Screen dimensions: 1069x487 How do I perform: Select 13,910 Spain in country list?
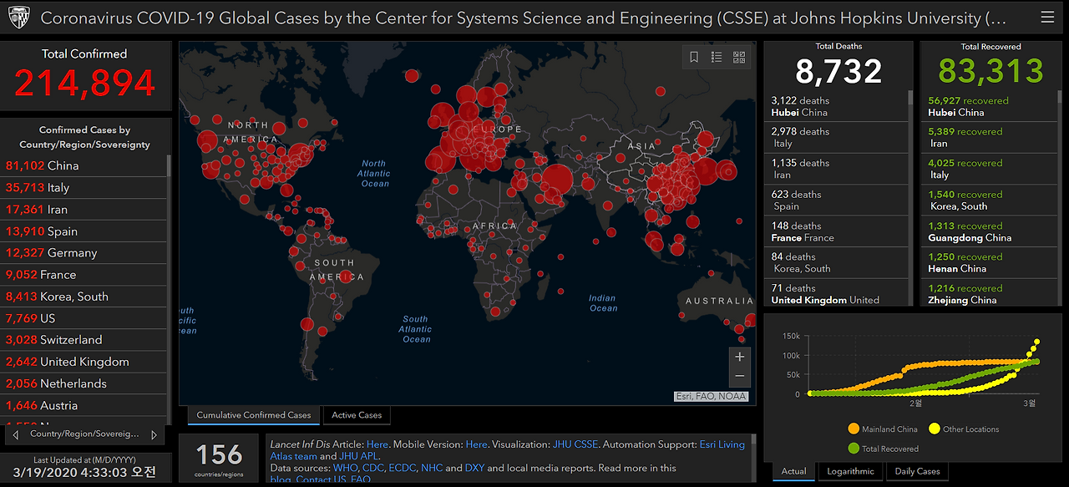tap(84, 231)
